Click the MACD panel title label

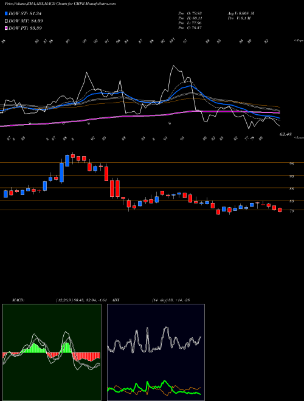[x=18, y=300]
